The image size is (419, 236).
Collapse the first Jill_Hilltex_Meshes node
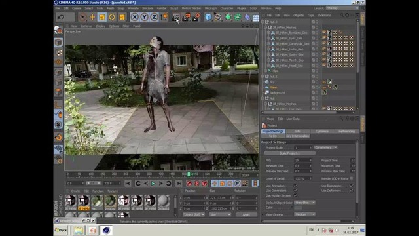pyautogui.click(x=266, y=28)
